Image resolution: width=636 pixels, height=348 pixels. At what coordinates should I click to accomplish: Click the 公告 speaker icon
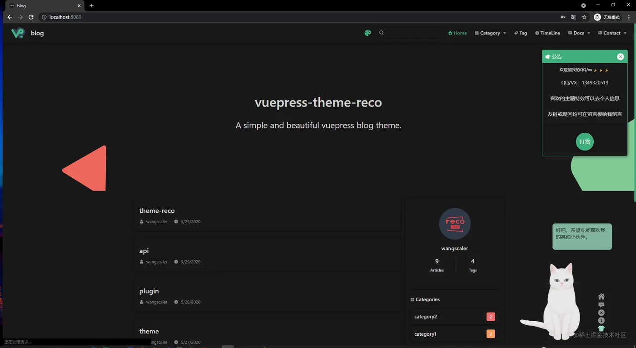click(x=548, y=57)
